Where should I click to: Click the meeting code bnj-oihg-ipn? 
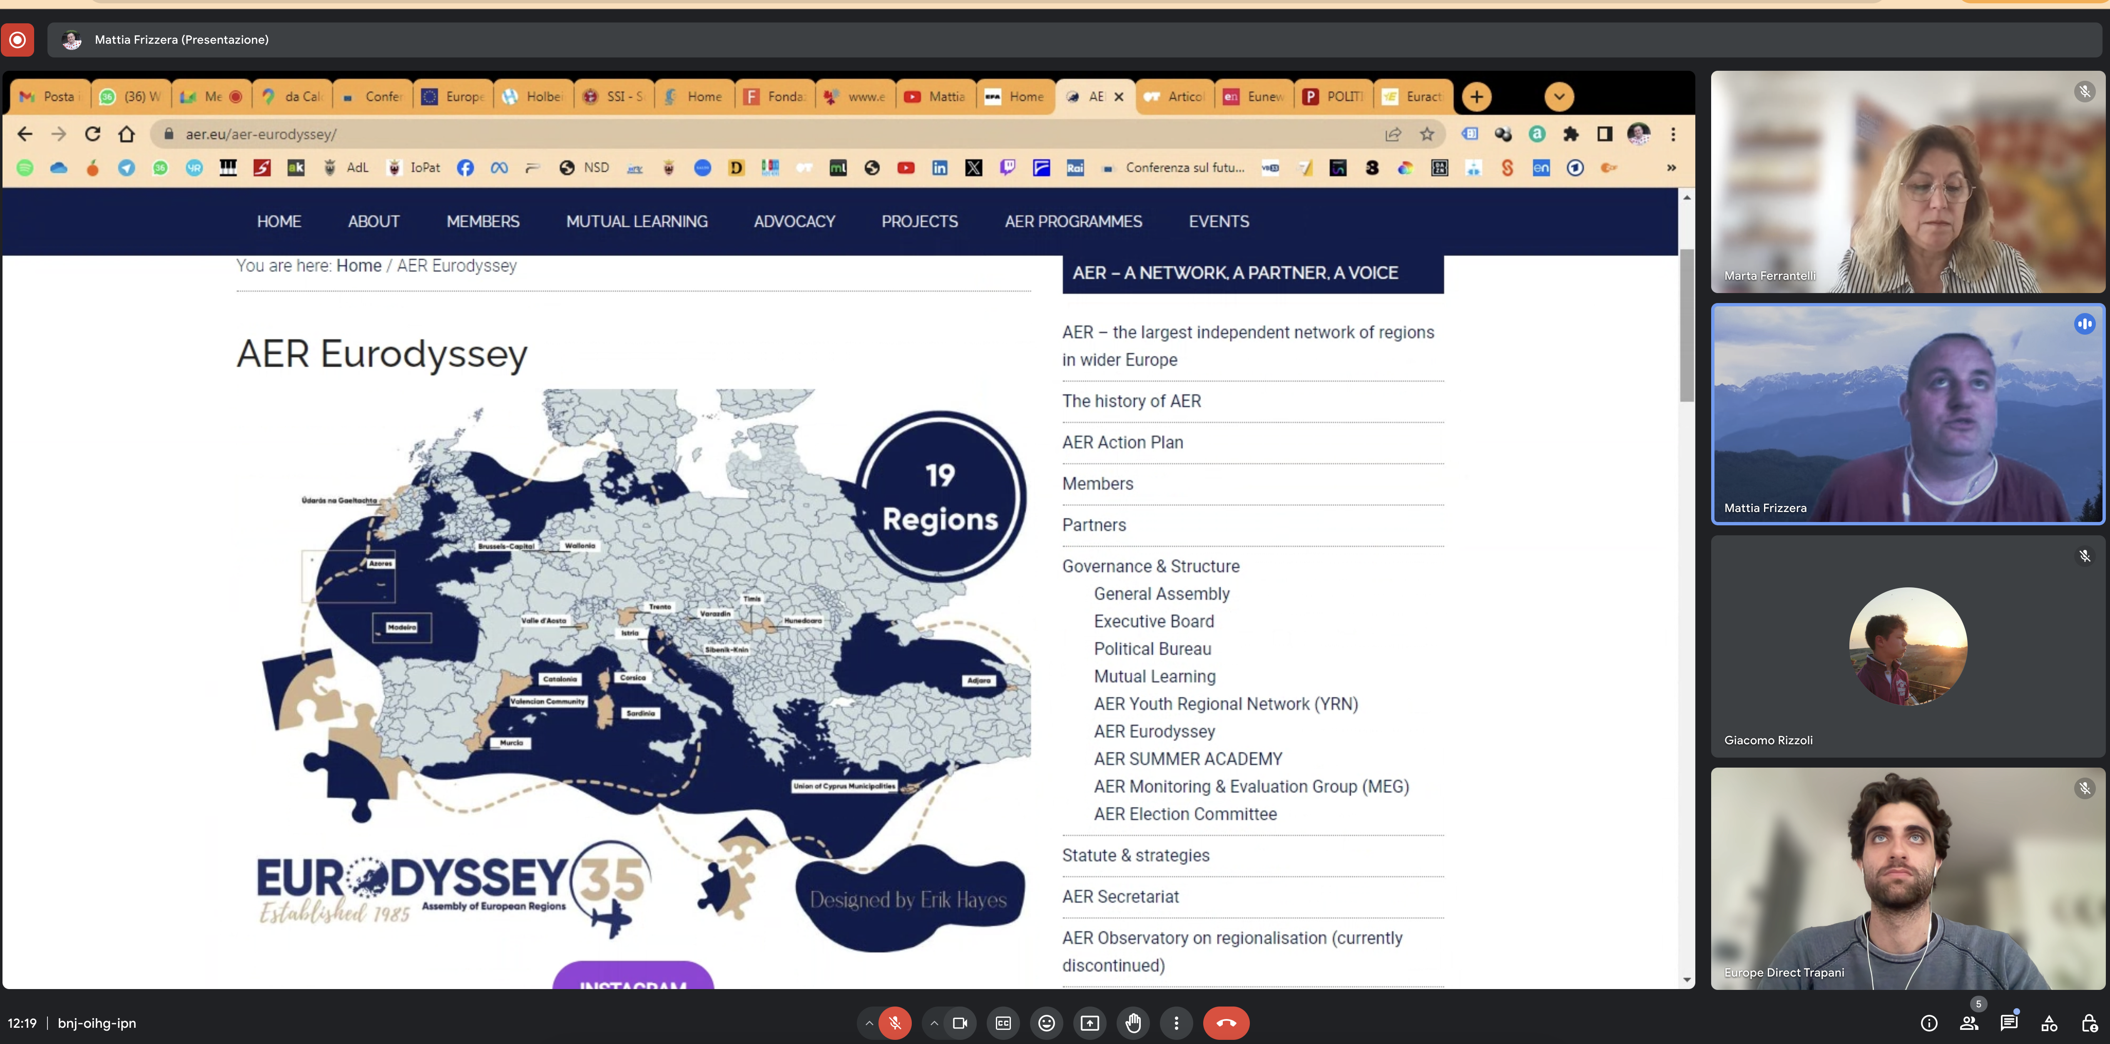97,1023
